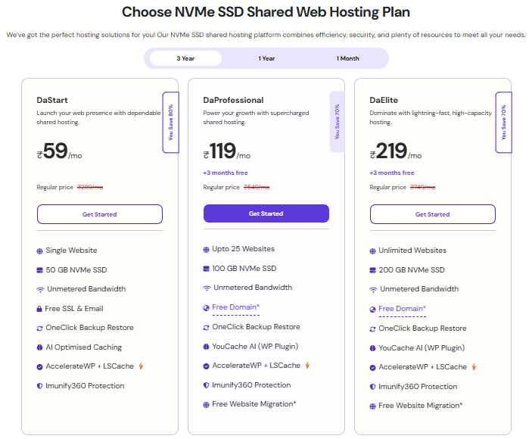Open the Free Domain link in DaProfessional
The height and width of the screenshot is (439, 532).
point(235,307)
